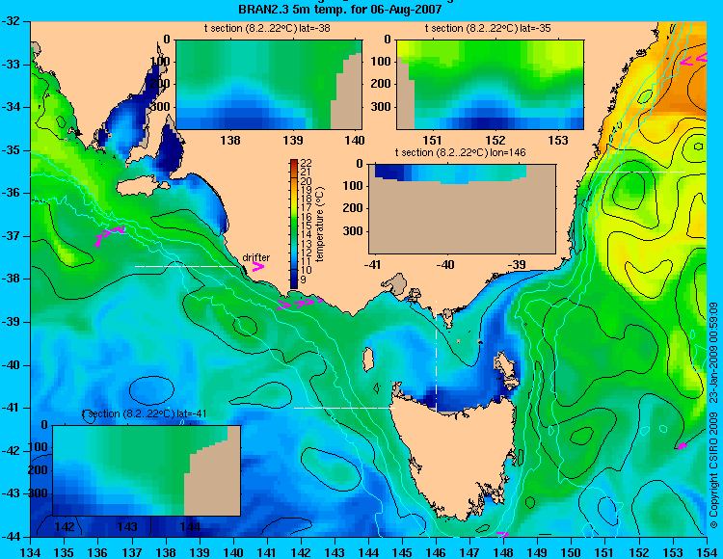Click the -38 latitude label on the left axis

coord(11,279)
